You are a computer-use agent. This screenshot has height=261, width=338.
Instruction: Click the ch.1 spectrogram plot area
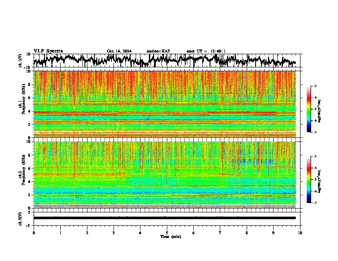tap(165, 104)
